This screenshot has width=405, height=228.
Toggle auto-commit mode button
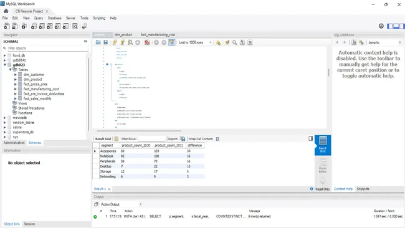[172, 42]
